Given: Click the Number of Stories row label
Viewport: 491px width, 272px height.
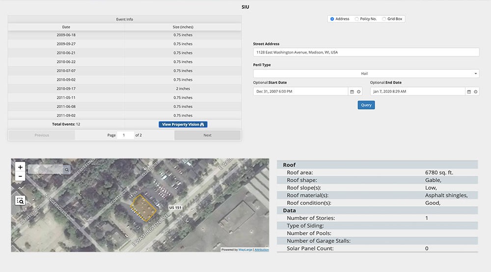Looking at the screenshot, I should click(x=311, y=218).
